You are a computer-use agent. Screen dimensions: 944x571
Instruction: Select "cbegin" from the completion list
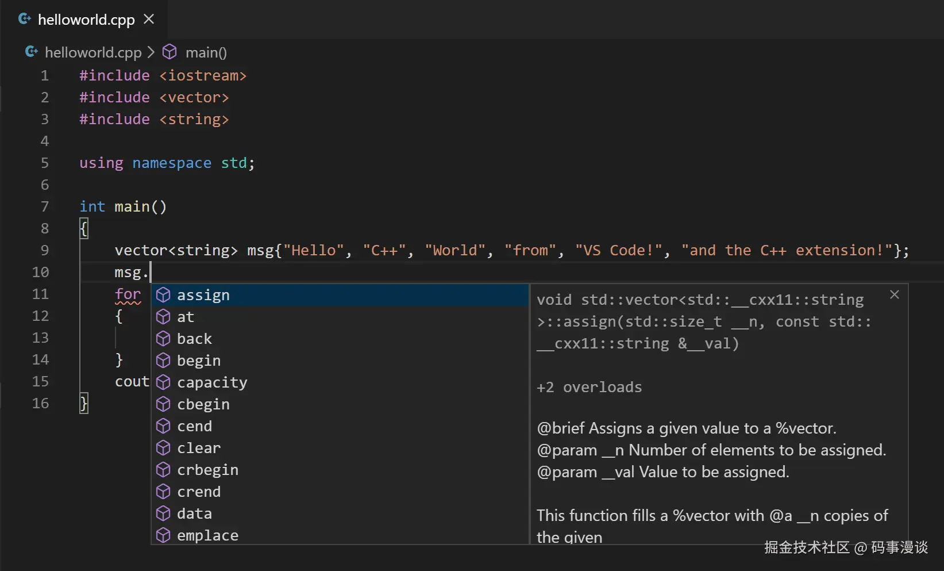[x=202, y=404]
